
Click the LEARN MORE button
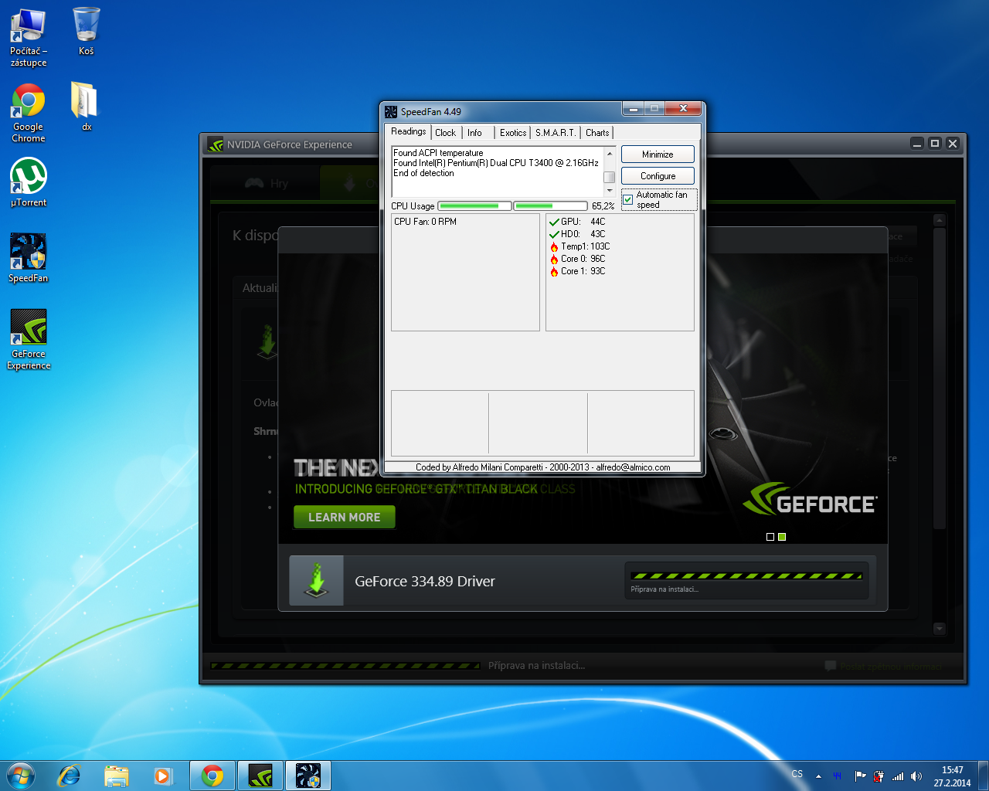[344, 517]
